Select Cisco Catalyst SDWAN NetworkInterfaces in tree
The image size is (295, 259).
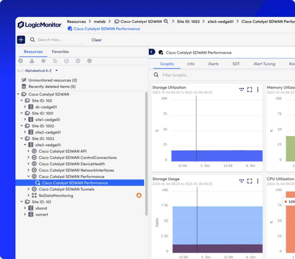76,170
